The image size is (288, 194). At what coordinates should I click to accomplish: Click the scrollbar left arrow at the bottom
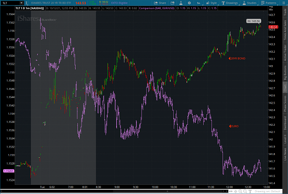coord(1,191)
